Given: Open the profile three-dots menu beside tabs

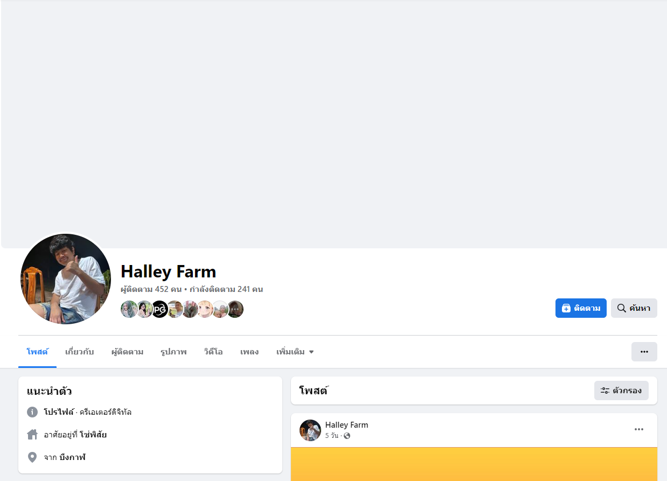Looking at the screenshot, I should pyautogui.click(x=644, y=352).
